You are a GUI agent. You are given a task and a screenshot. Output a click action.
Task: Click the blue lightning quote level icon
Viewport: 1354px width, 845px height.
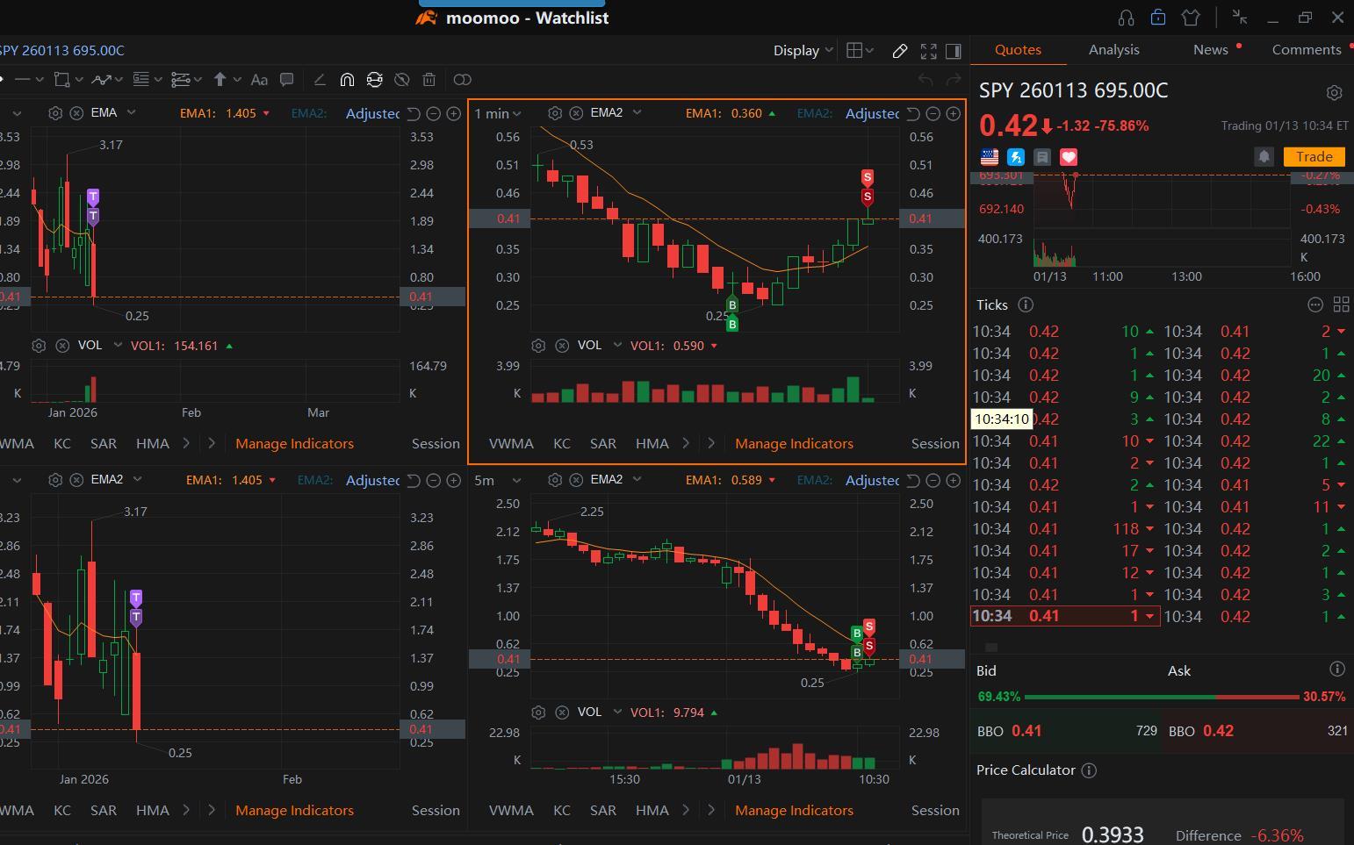tap(1016, 157)
